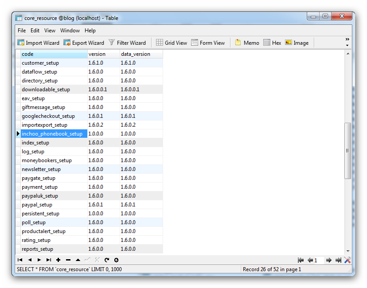Go to the next page arrow
Image resolution: width=367 pixels, height=288 pixels.
coord(328,260)
